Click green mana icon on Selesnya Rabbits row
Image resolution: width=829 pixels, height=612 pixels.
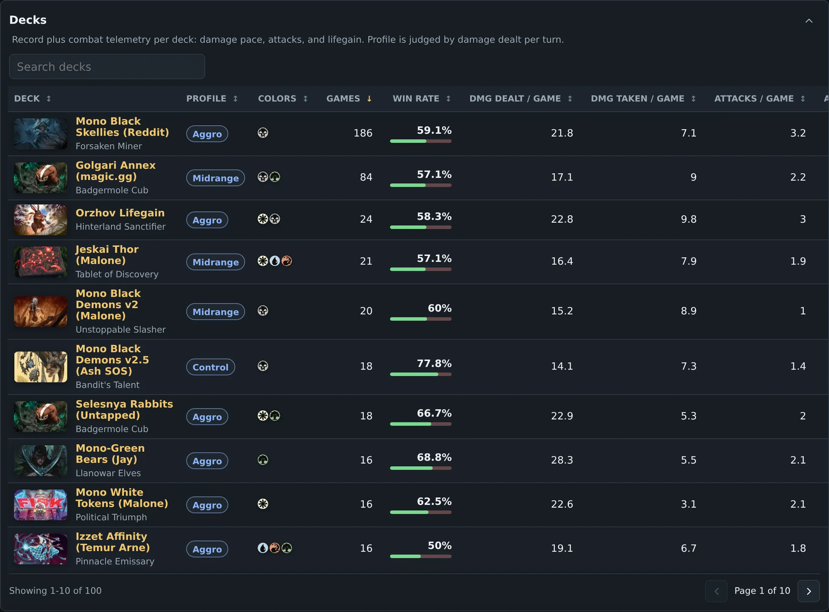[275, 416]
